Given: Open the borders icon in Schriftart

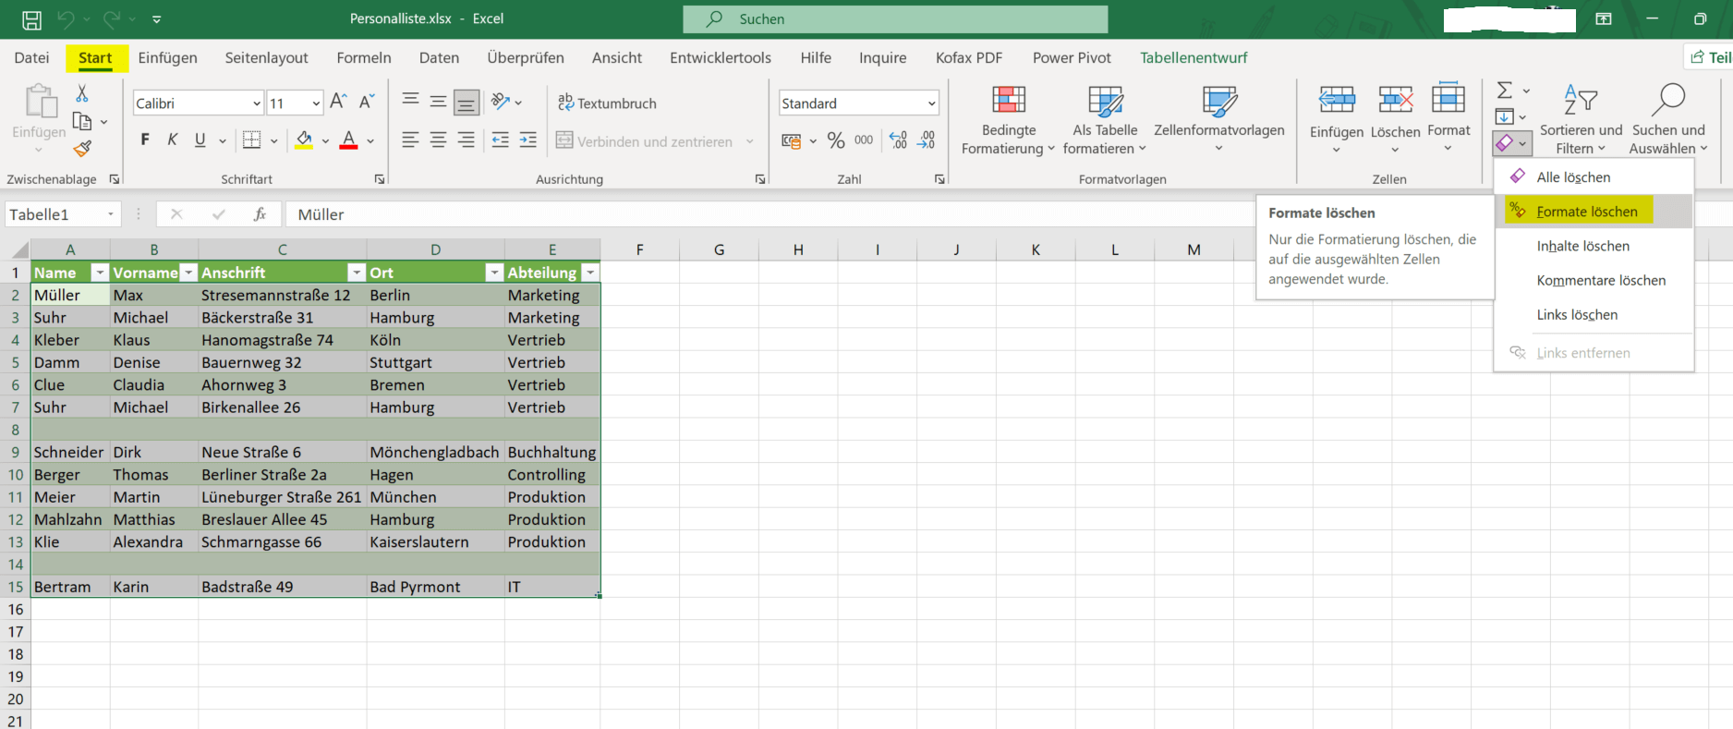Looking at the screenshot, I should tap(251, 140).
